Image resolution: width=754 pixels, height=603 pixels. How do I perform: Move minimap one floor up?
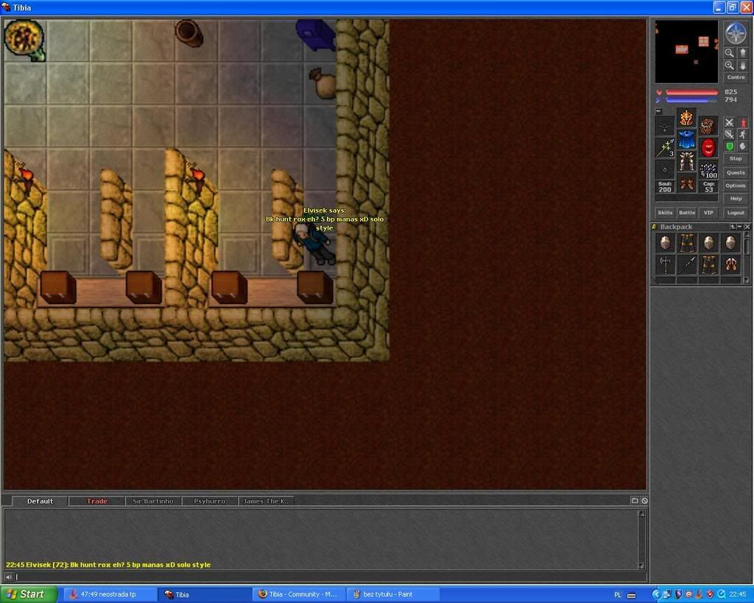tap(742, 52)
